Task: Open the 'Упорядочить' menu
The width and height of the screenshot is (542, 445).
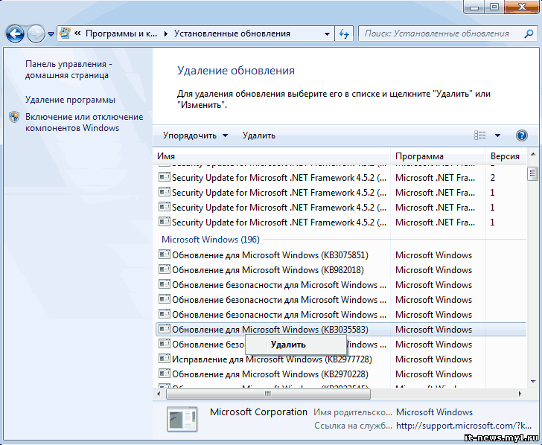Action: [195, 135]
